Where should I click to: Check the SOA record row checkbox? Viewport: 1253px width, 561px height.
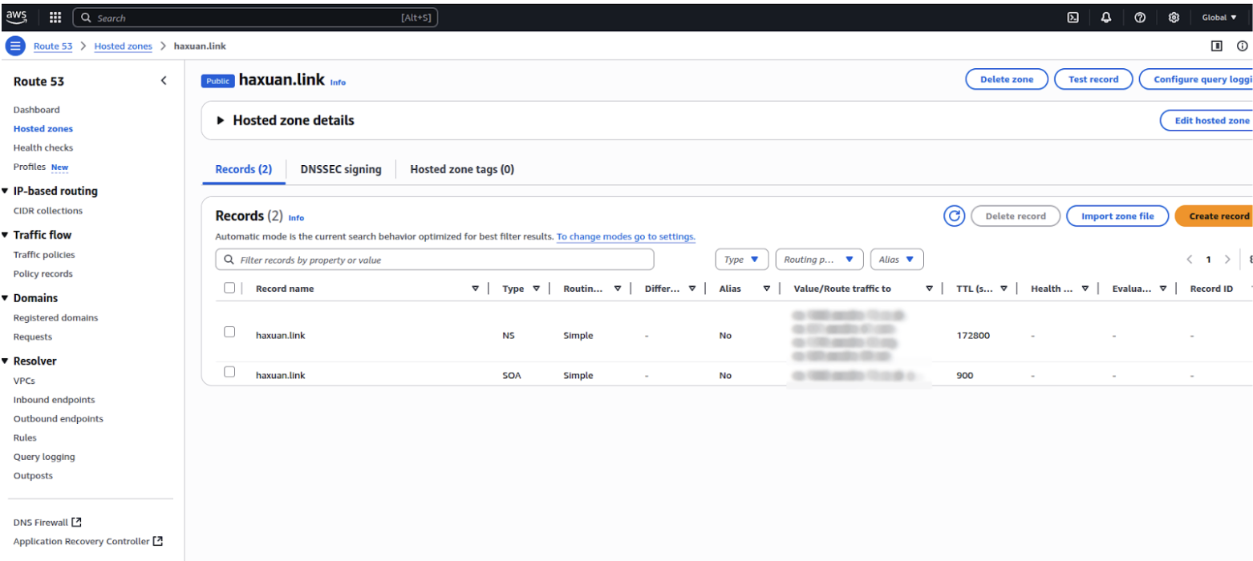tap(229, 372)
